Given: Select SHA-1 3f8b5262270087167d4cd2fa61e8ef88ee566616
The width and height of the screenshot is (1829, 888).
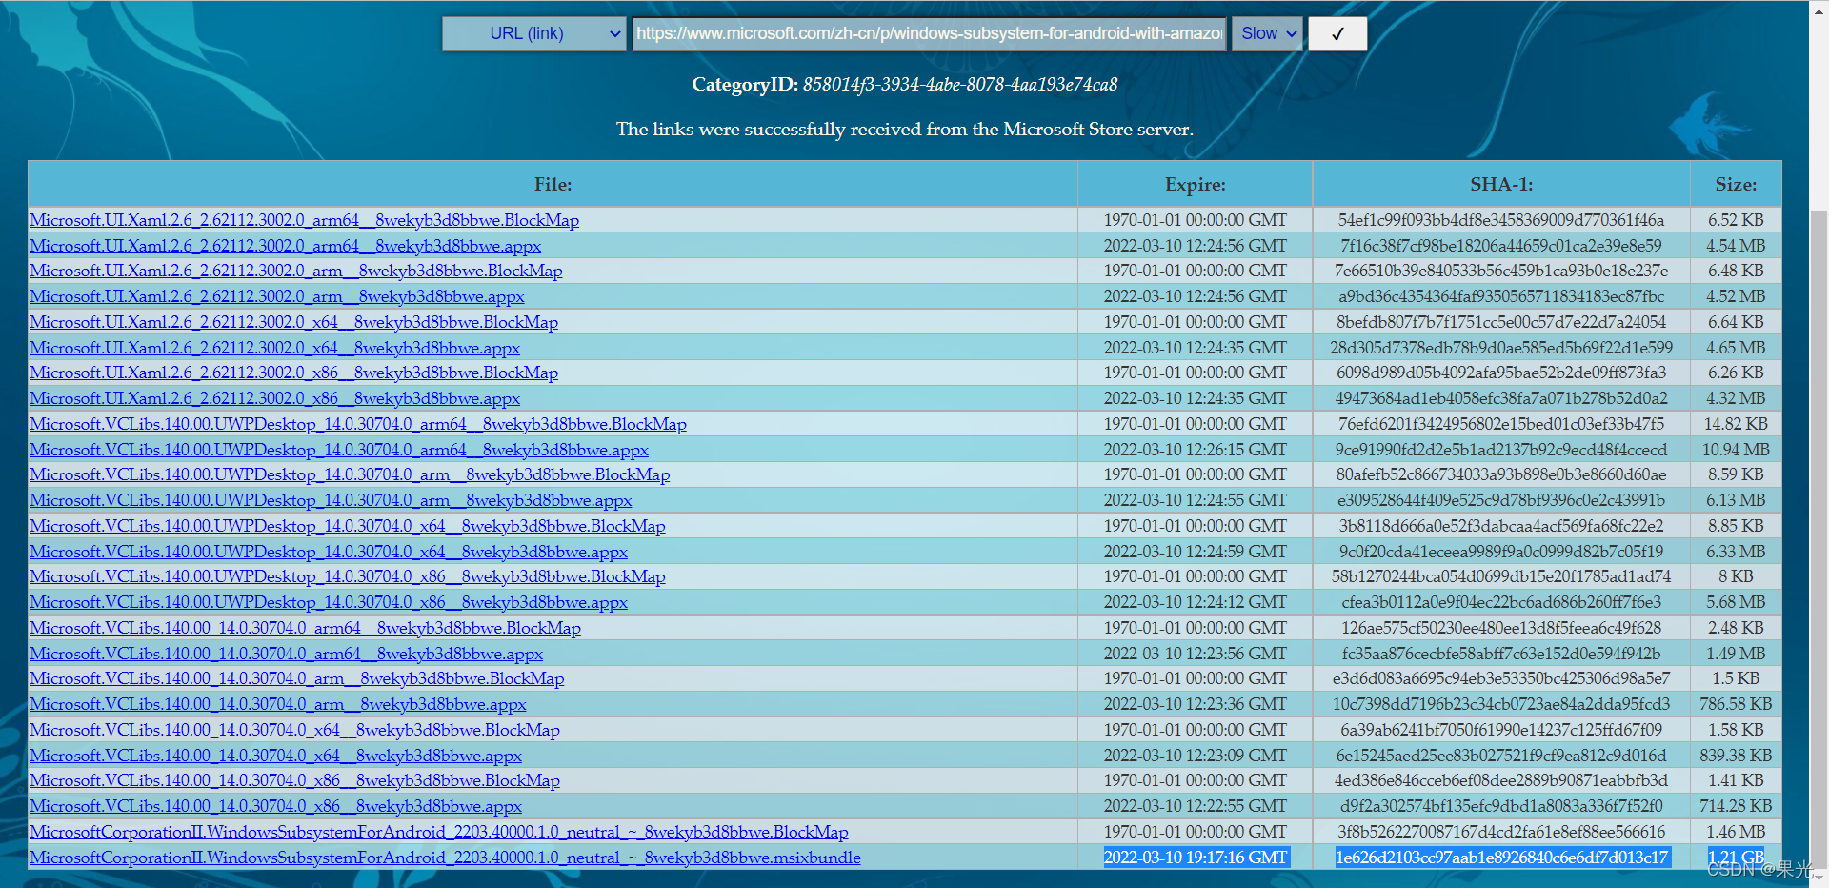Looking at the screenshot, I should pos(1501,832).
